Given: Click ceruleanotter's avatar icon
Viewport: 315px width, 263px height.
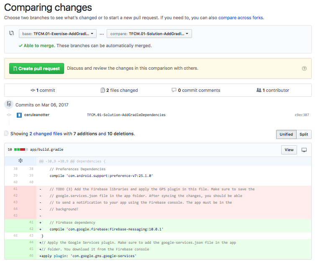Looking at the screenshot, I should pyautogui.click(x=19, y=115).
